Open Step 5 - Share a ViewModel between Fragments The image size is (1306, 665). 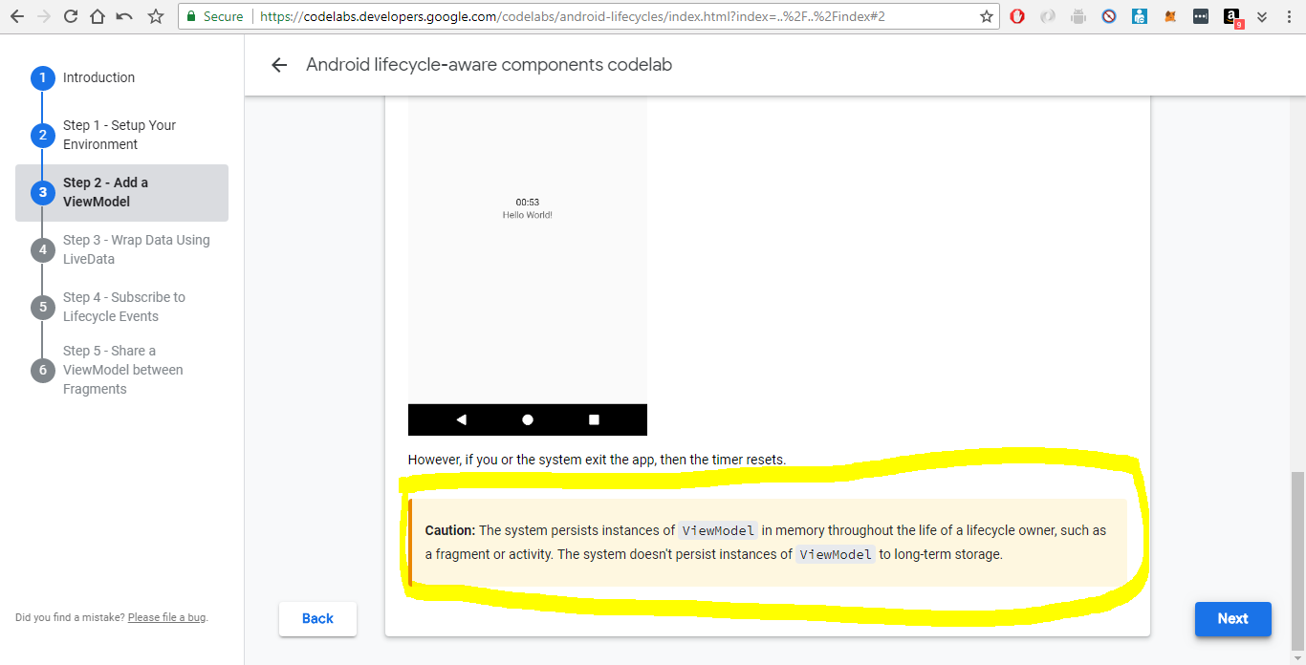(x=121, y=370)
